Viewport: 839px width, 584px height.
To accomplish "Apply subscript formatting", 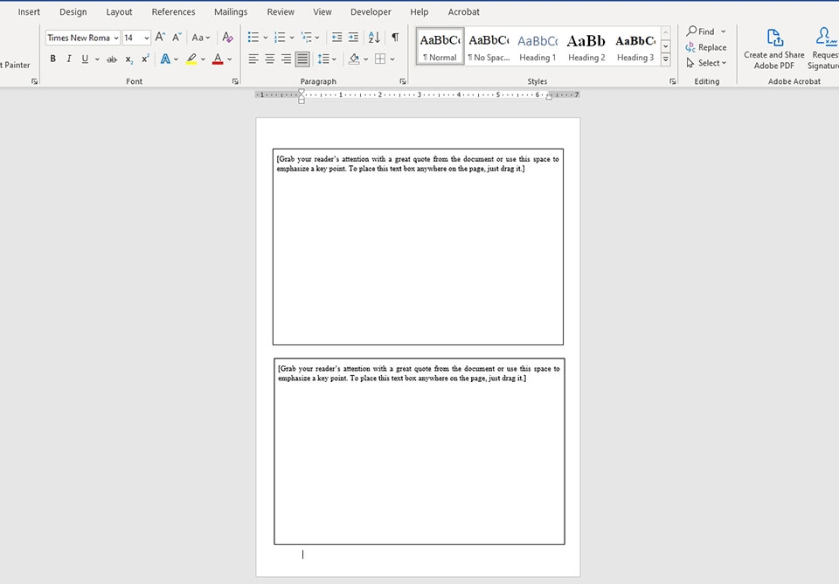I will [129, 59].
